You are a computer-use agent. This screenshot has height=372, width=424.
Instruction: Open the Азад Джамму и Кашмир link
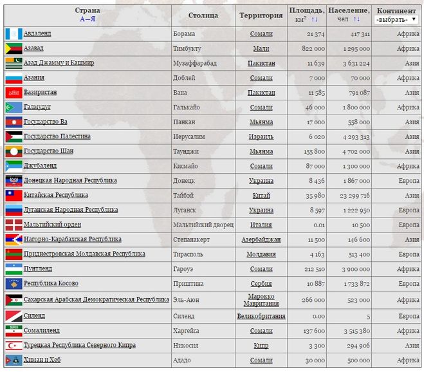coord(59,63)
